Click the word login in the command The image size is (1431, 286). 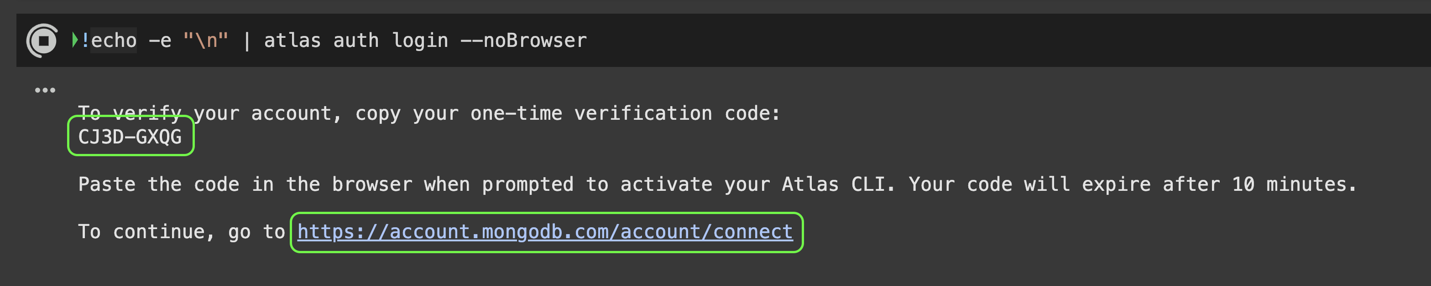[419, 41]
